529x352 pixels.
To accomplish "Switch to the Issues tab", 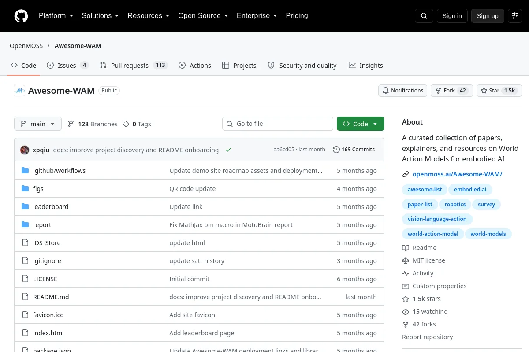I will pos(68,65).
